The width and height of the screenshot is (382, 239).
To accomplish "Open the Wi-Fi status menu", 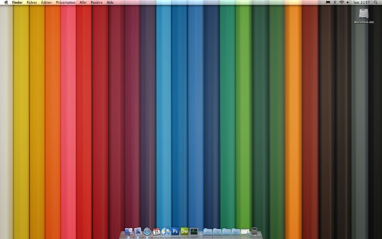I will tap(341, 2).
